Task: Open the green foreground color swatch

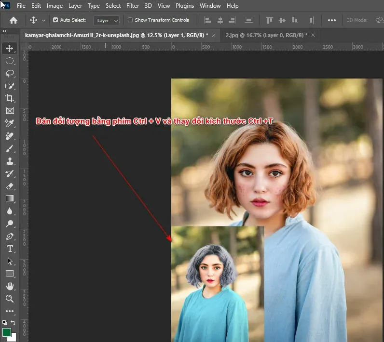Action: click(7, 332)
